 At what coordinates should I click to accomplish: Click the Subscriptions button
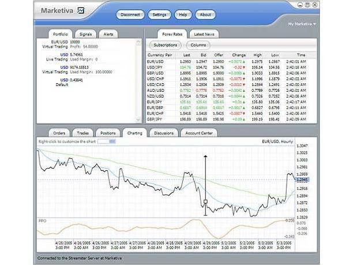pos(165,45)
